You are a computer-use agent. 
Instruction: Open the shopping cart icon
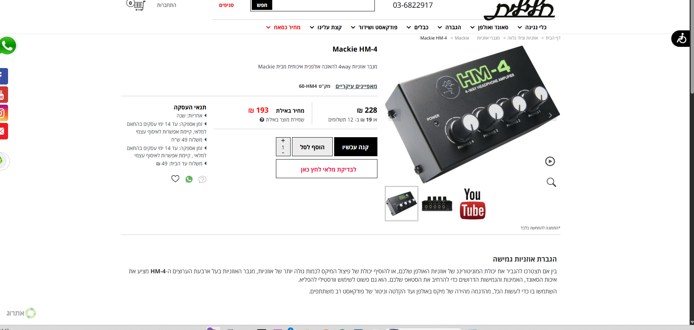pyautogui.click(x=136, y=5)
